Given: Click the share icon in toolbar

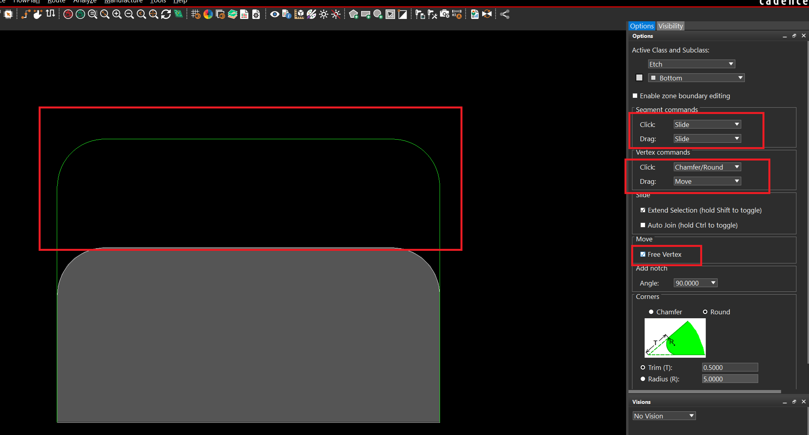Looking at the screenshot, I should (505, 15).
